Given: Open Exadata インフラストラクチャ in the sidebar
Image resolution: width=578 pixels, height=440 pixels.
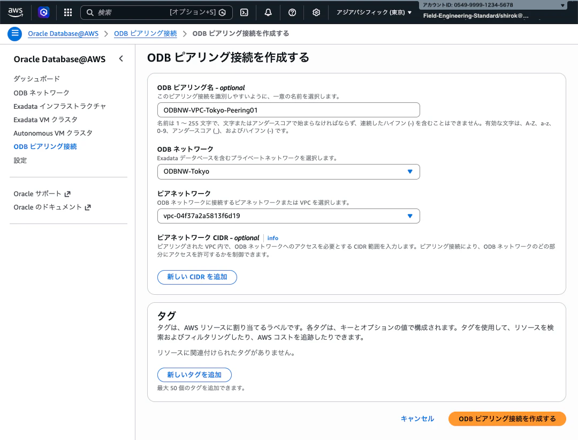Looking at the screenshot, I should 60,106.
